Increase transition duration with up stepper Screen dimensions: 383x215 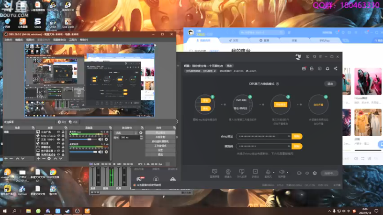[141, 137]
